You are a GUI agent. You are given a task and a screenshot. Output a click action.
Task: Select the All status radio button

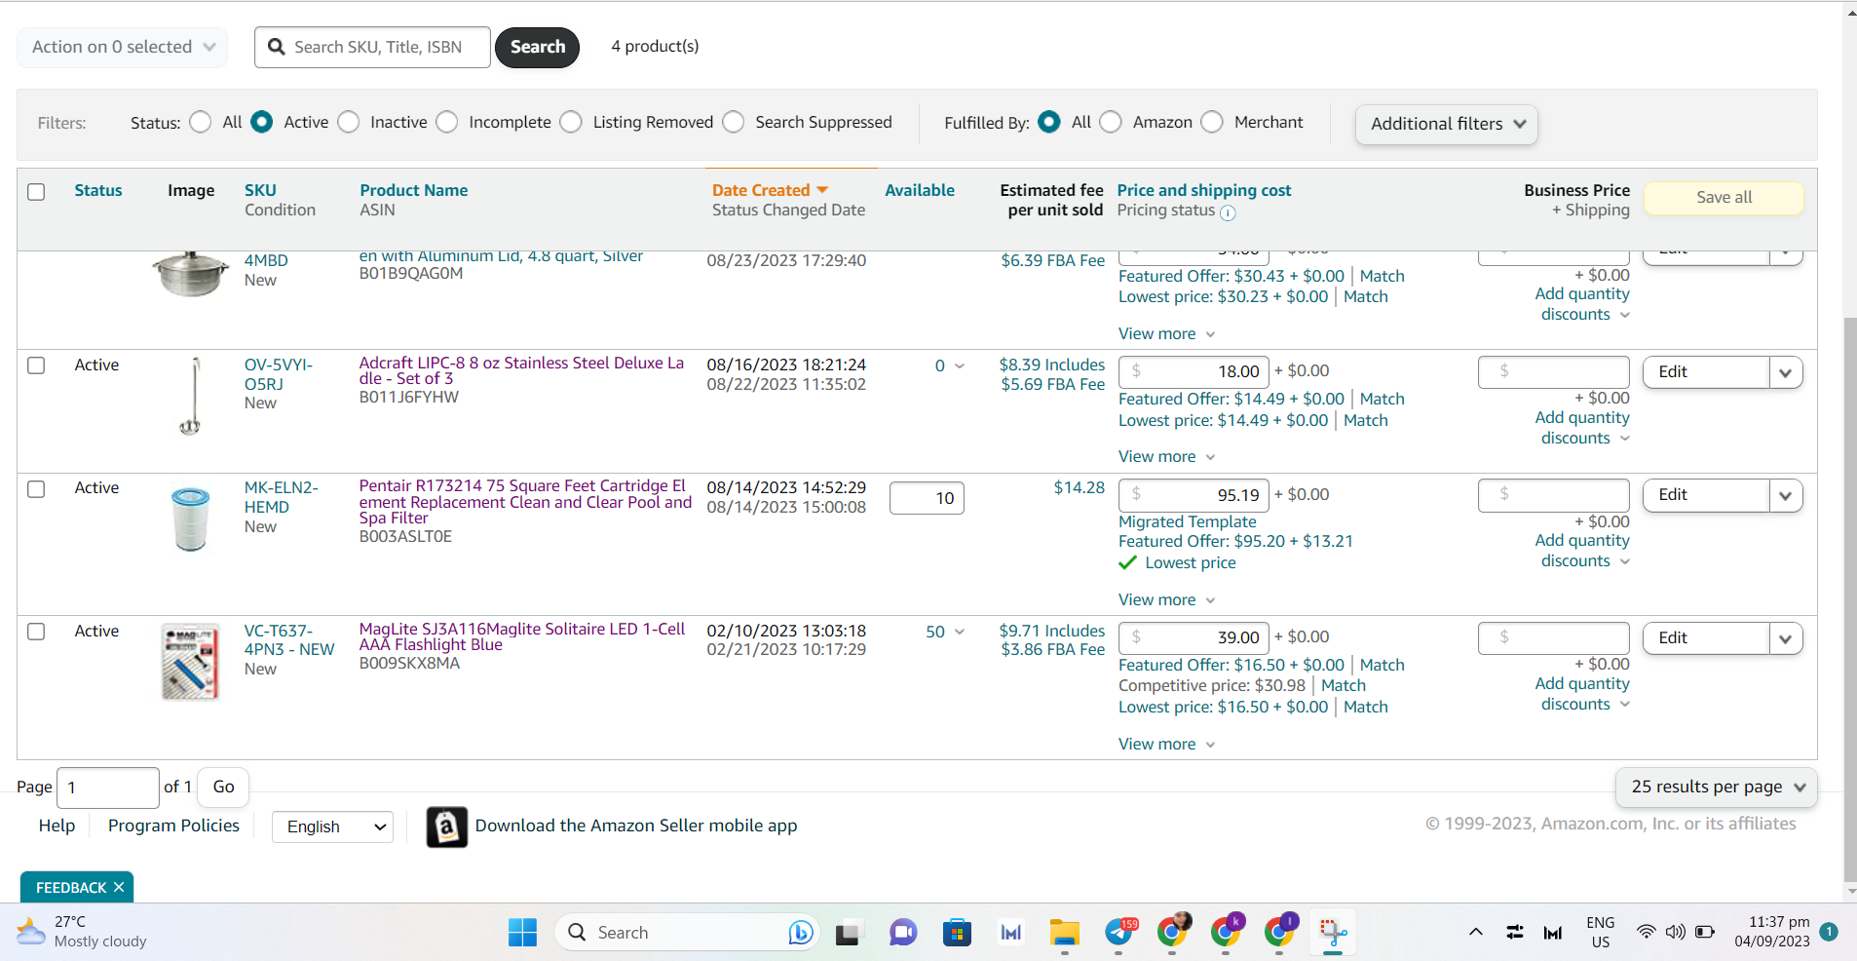201,122
